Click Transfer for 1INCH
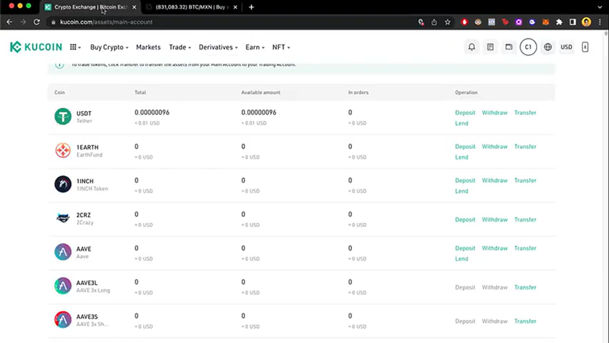The image size is (609, 343). coord(525,180)
